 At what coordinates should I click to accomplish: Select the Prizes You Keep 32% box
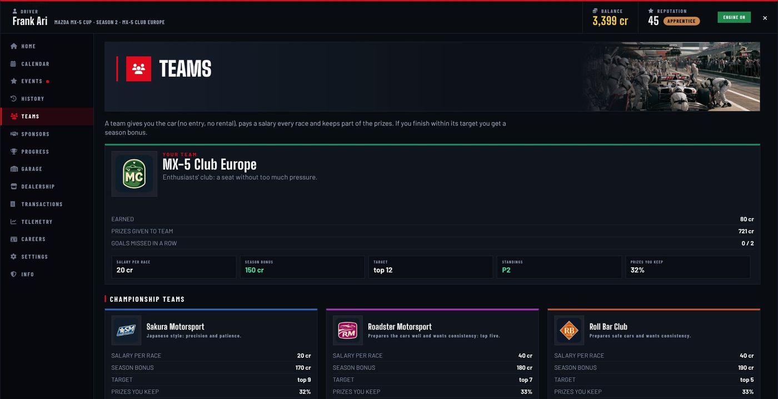pos(687,267)
